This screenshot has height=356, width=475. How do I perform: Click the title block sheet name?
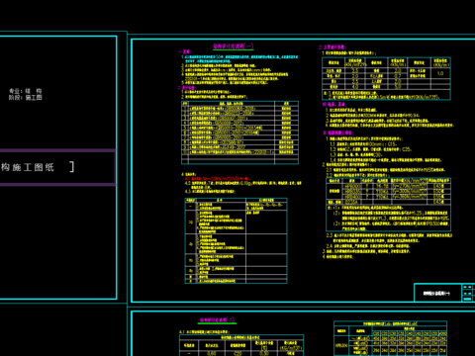click(437, 293)
